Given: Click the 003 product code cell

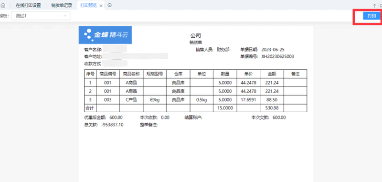Looking at the screenshot, I should click(x=108, y=100).
